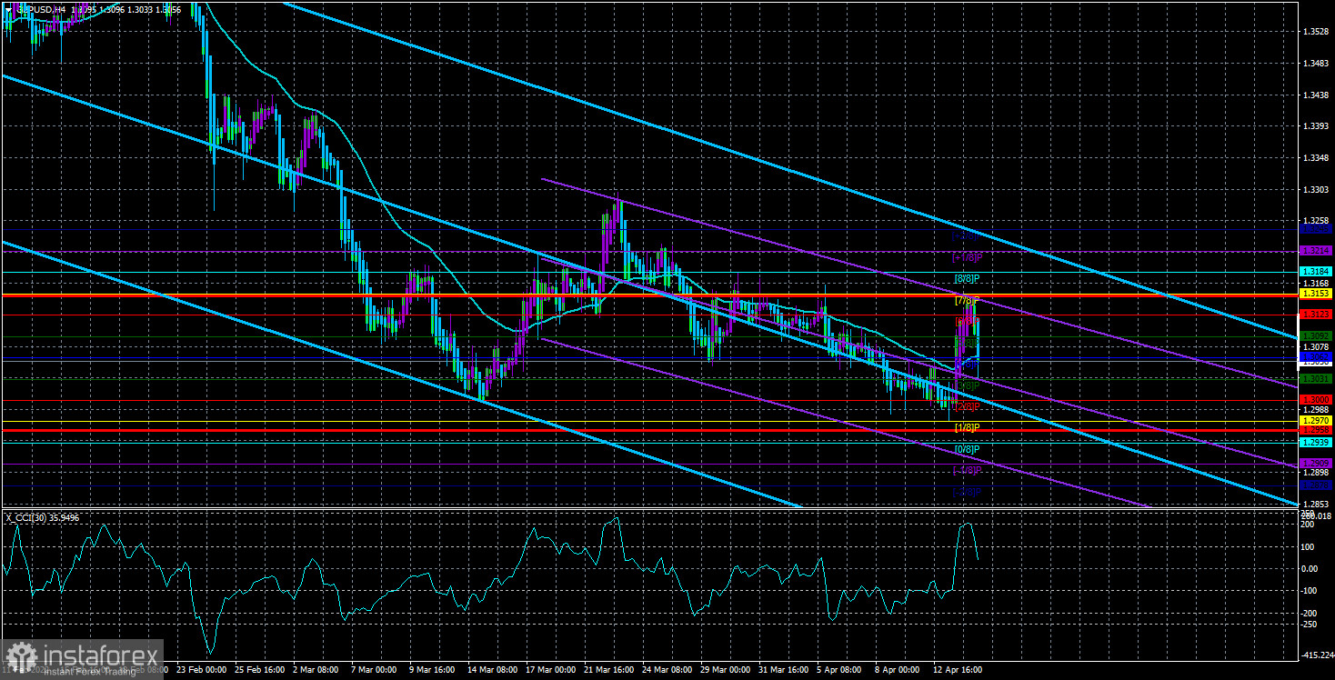Click the 17 Mar 00:00 time label
This screenshot has height=680, width=1335.
[549, 671]
